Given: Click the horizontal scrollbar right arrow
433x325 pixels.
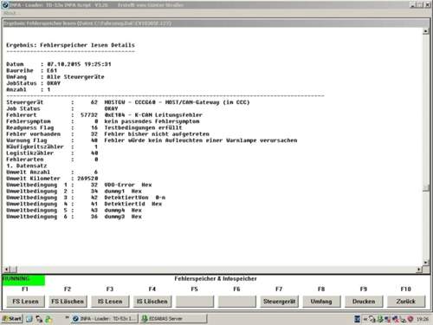Looking at the screenshot, I should click(419, 270).
